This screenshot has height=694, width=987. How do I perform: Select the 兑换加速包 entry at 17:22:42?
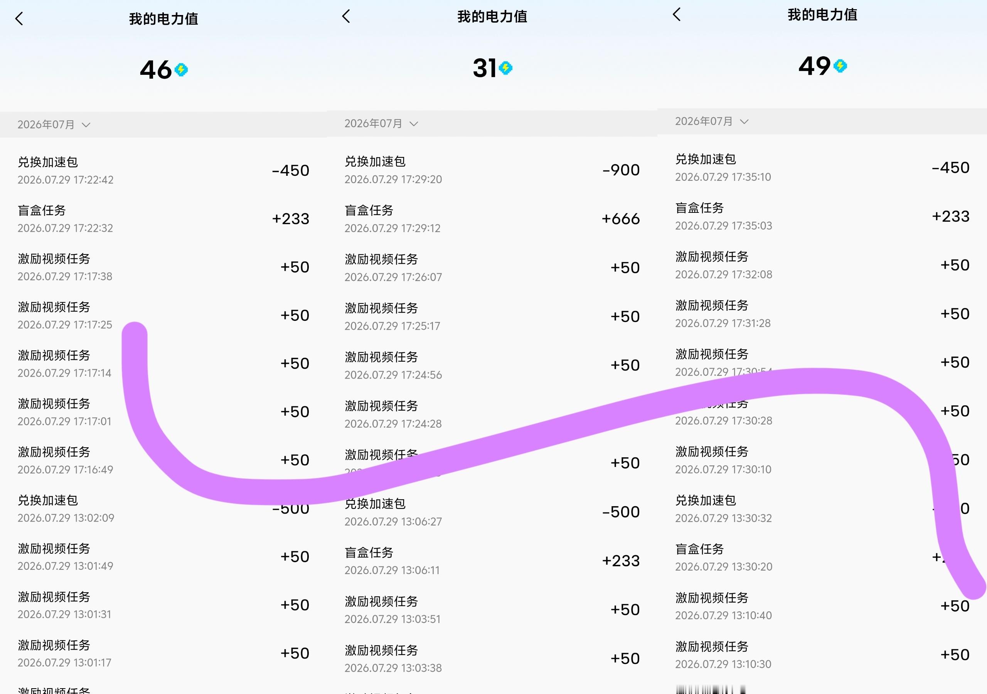pyautogui.click(x=163, y=171)
